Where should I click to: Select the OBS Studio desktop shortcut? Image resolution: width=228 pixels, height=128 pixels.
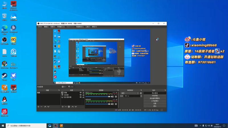point(5,41)
